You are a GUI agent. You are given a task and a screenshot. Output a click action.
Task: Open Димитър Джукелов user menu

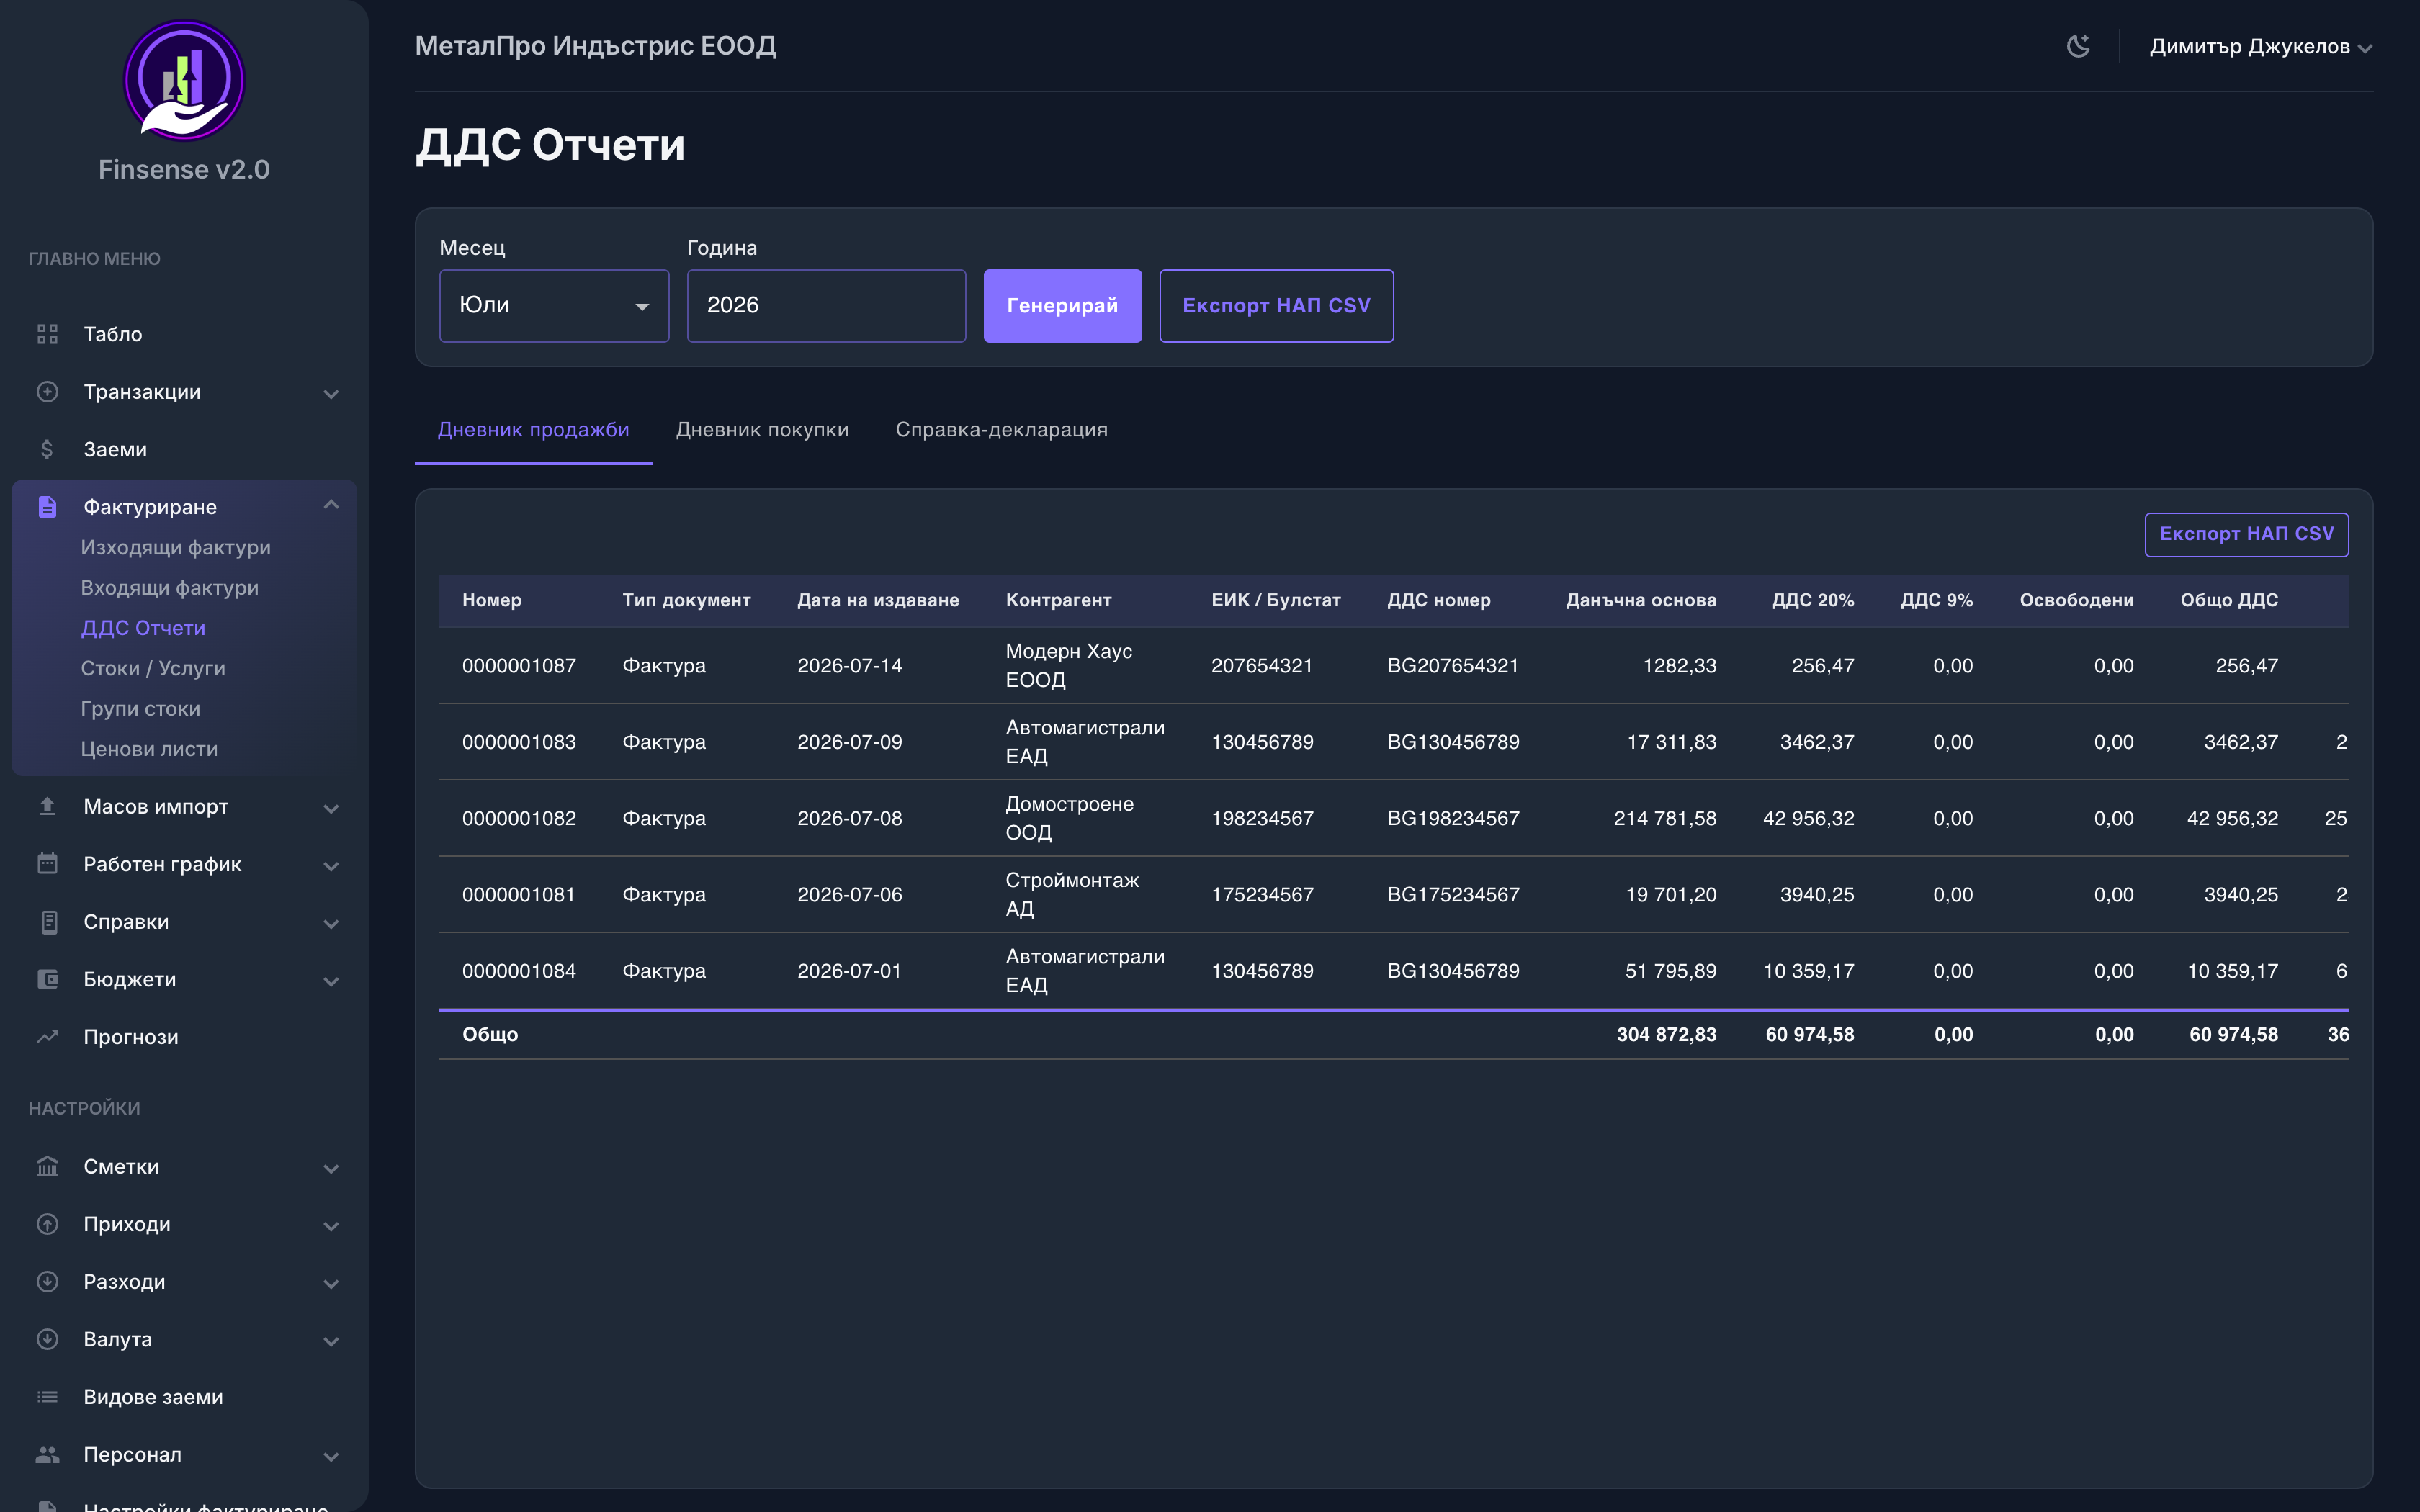click(2260, 46)
